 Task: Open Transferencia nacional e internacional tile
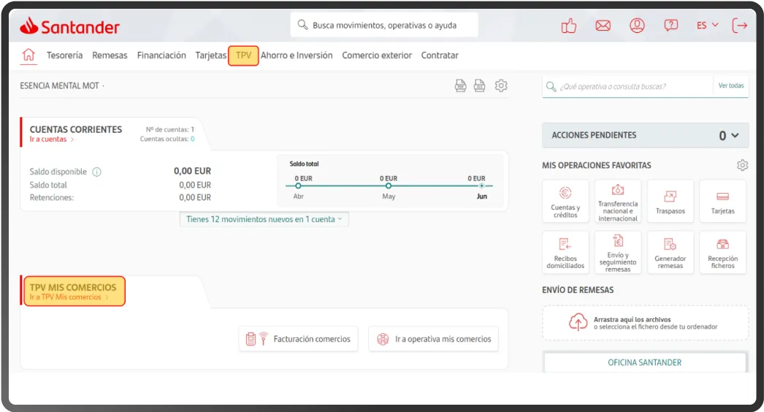pyautogui.click(x=618, y=202)
